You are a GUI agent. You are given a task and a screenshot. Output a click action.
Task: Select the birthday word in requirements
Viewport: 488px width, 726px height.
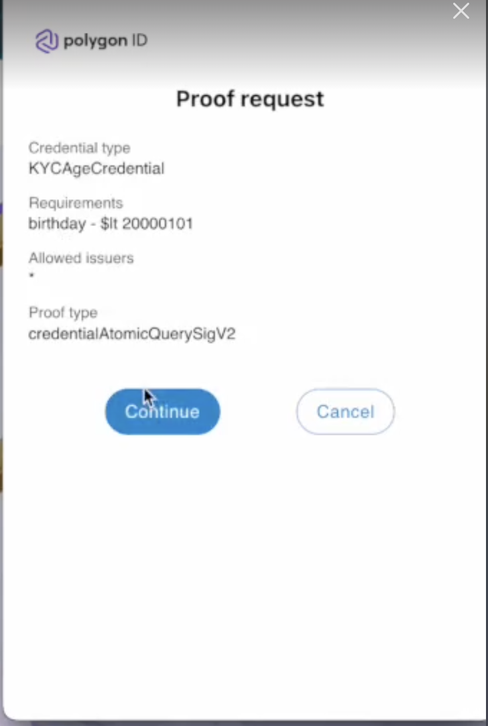click(57, 223)
